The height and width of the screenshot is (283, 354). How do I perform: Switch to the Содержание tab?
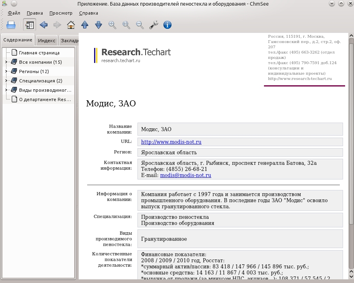18,40
